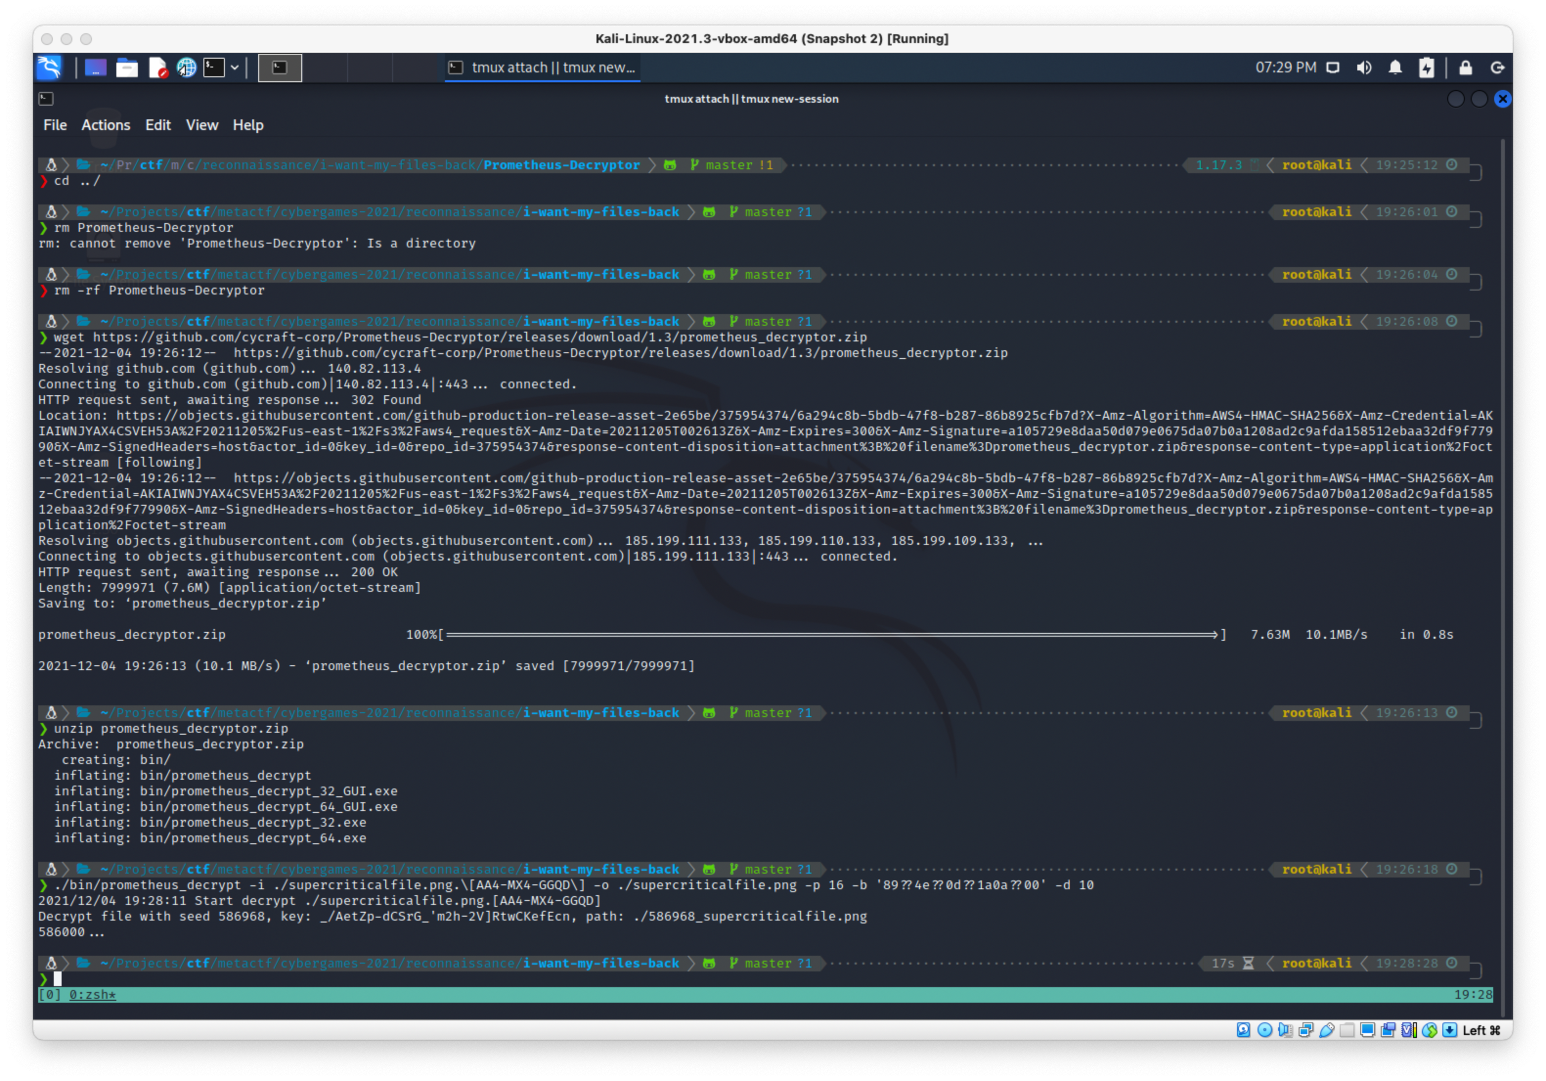Screen dimensions: 1546x1081
Task: Click the wget prometheus_decryptor.zip command line
Action: click(x=460, y=337)
